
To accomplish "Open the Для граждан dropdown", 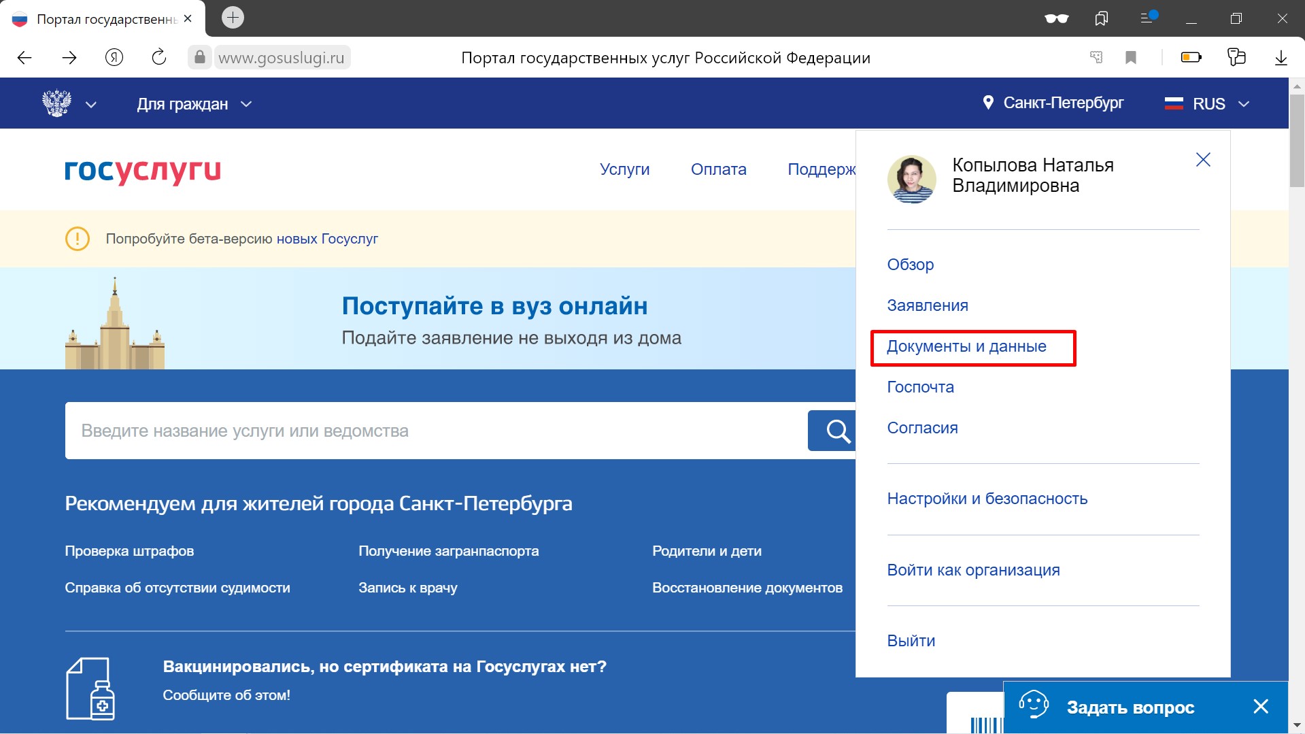I will pyautogui.click(x=194, y=104).
